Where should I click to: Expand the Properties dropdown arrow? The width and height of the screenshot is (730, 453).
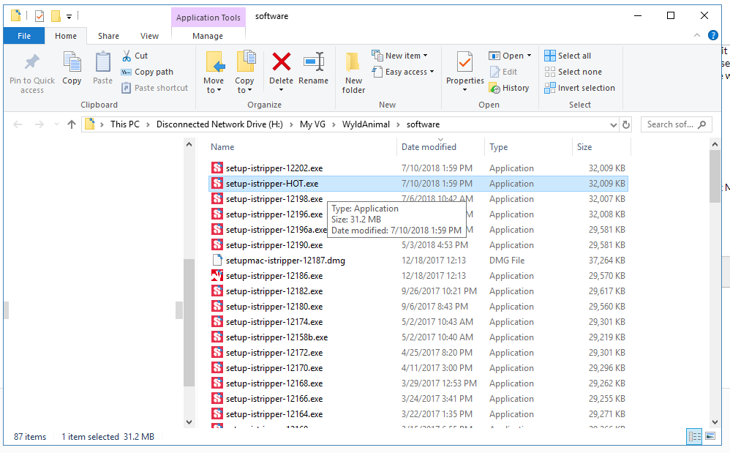464,90
